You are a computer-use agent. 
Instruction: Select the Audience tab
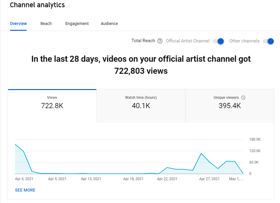click(109, 23)
